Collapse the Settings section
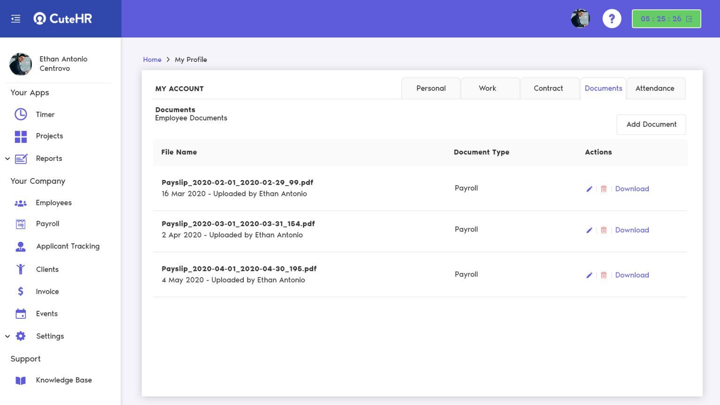This screenshot has height=405, width=720. tap(7, 336)
